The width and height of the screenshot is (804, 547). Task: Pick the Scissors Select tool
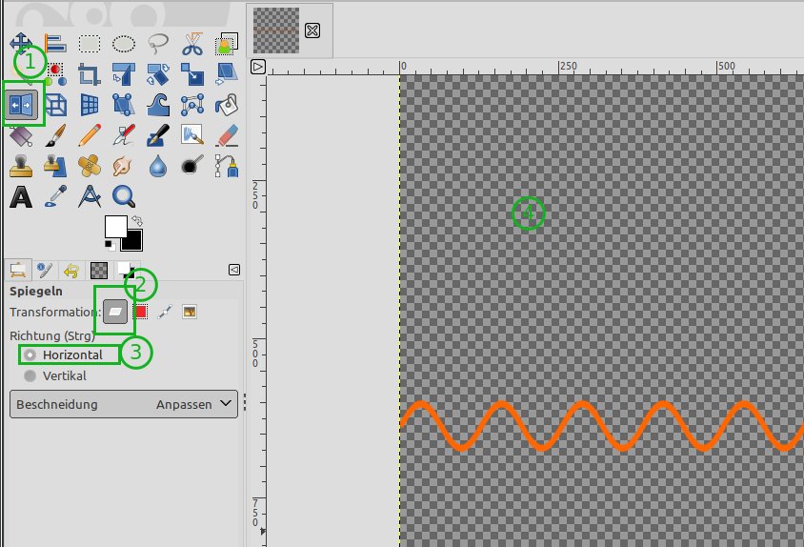coord(192,44)
